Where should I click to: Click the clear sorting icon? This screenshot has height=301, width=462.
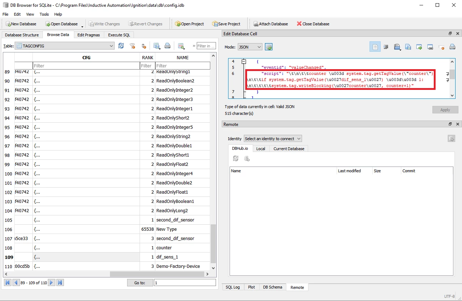pyautogui.click(x=144, y=46)
